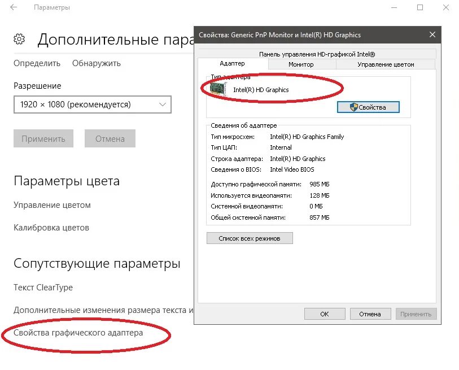Screen dimensions: 459x370
Task: Click the 128 МБ used video memory value
Action: click(320, 195)
